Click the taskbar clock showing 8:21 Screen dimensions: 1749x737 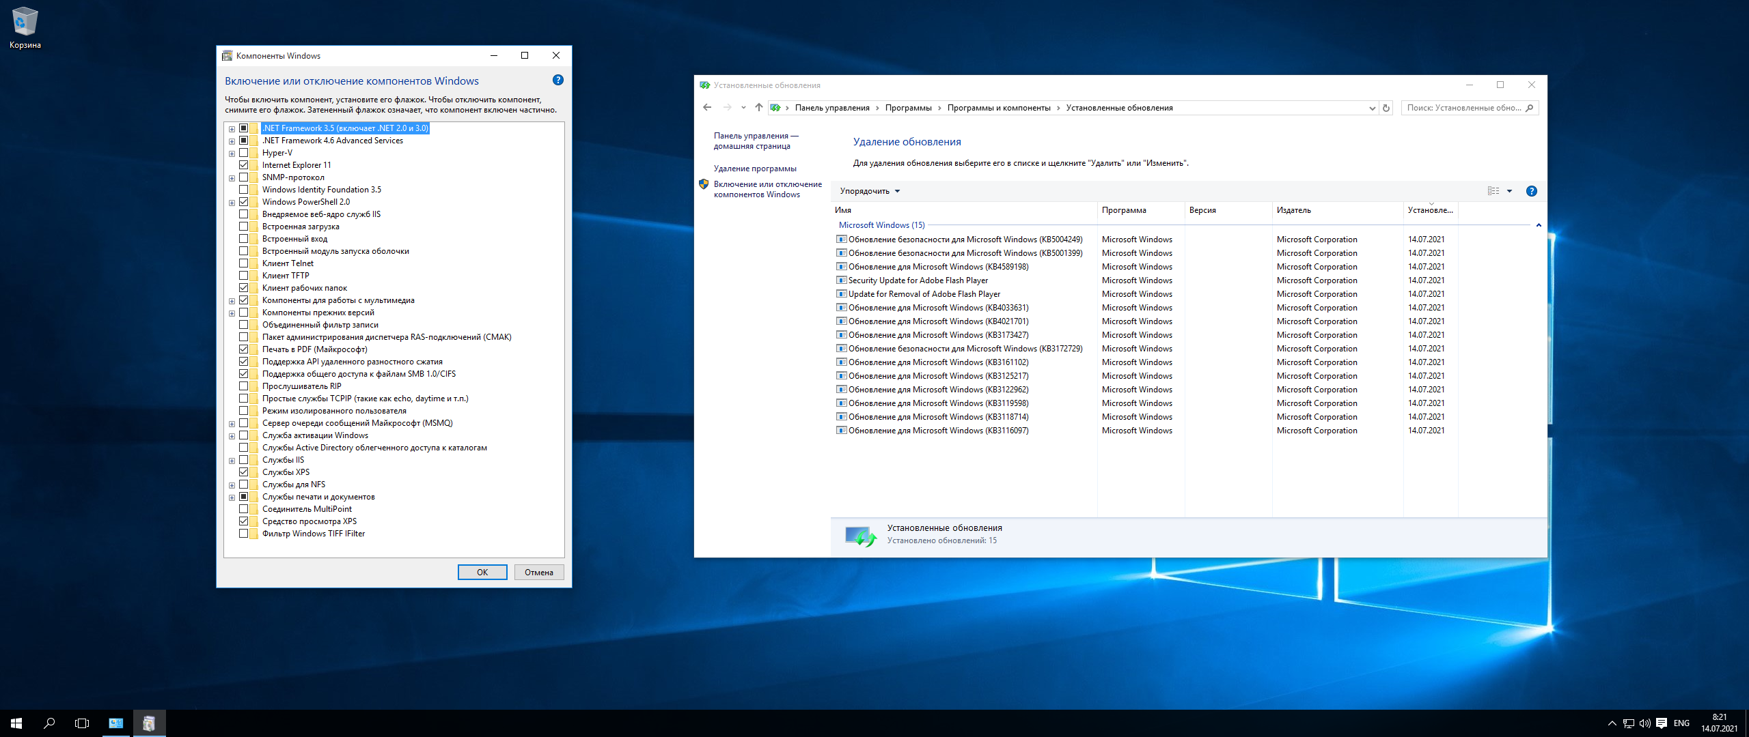[x=1719, y=723]
